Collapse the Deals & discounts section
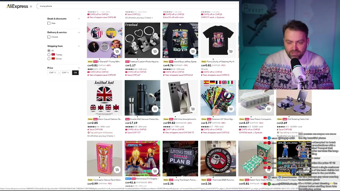Viewport: 340px width, 191px height. 79,19
